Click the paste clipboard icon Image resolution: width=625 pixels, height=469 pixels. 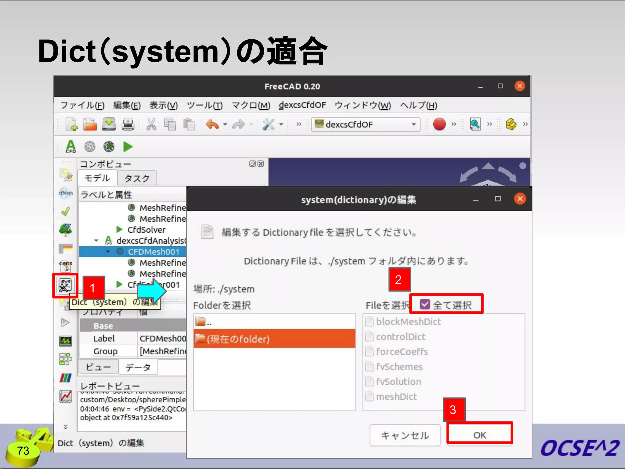189,124
